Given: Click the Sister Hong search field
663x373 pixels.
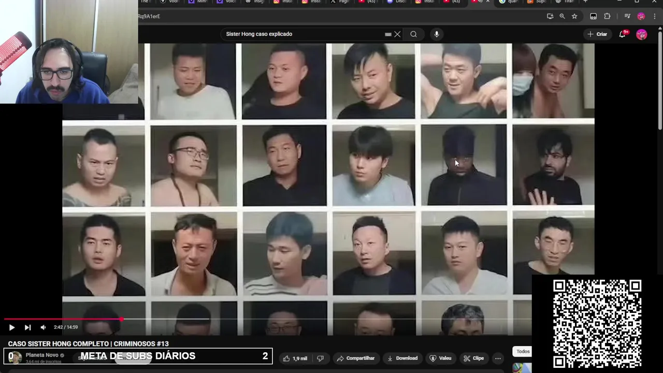Looking at the screenshot, I should (x=304, y=34).
